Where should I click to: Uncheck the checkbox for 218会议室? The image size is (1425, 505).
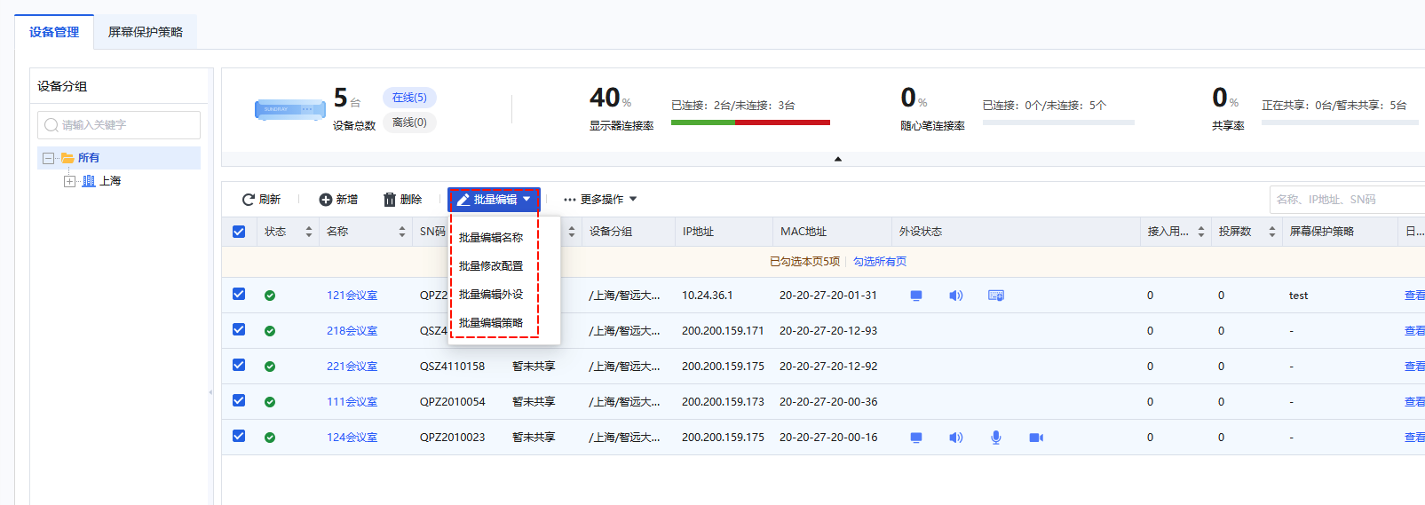[x=239, y=329]
